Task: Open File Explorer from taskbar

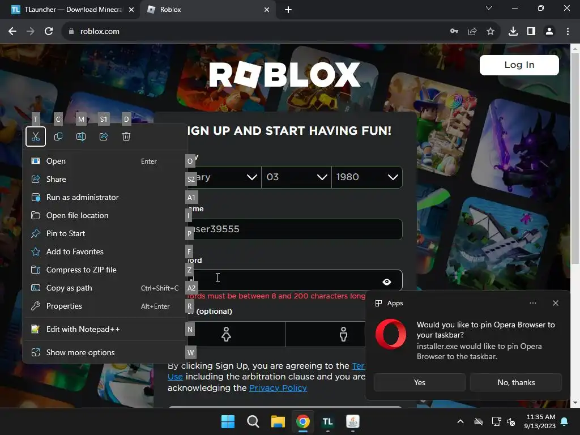Action: [278, 421]
